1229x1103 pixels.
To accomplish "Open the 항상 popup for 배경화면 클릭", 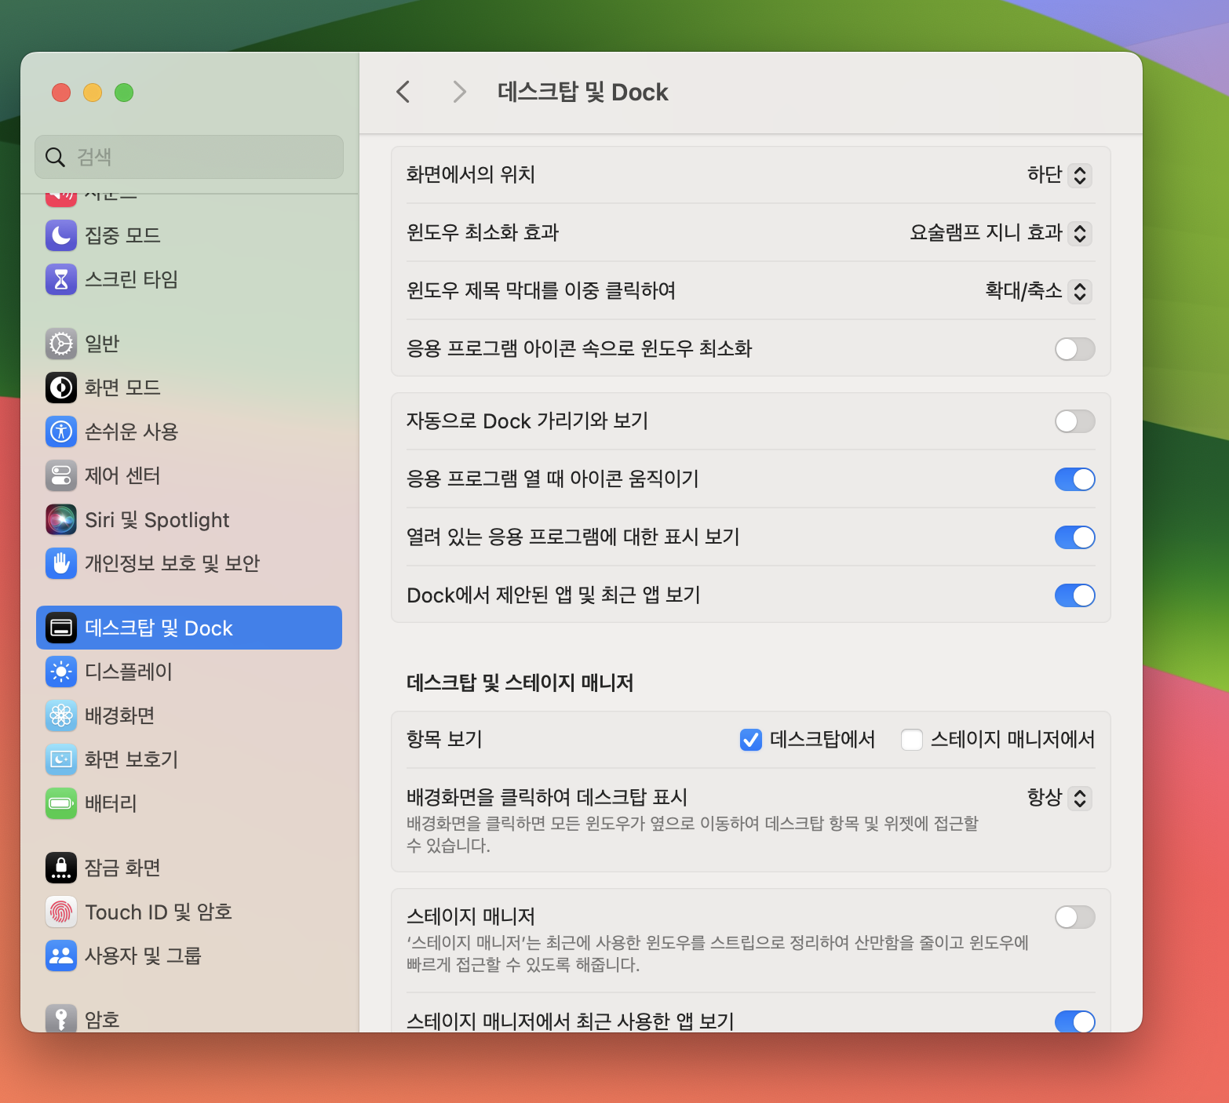I will click(1059, 798).
